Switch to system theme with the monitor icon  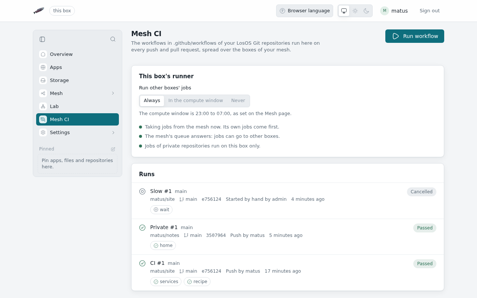click(344, 11)
